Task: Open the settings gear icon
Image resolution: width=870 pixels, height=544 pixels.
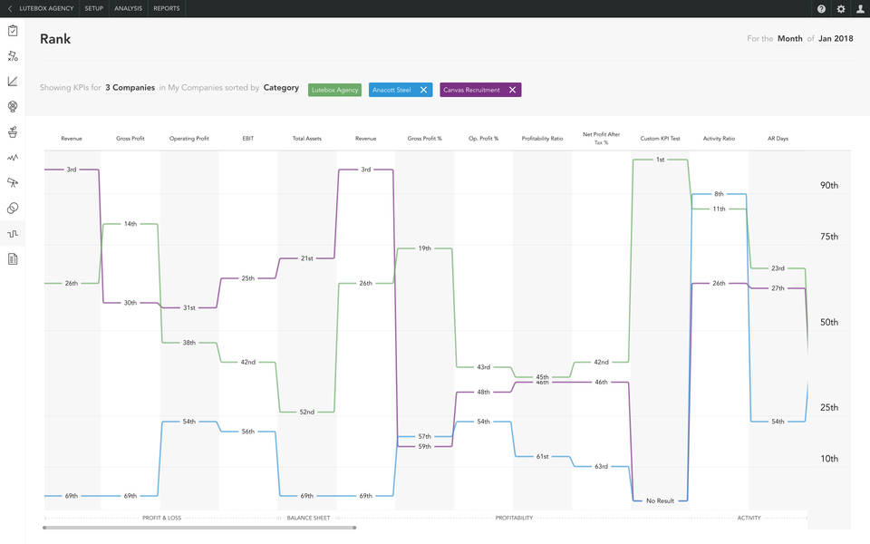Action: [840, 8]
